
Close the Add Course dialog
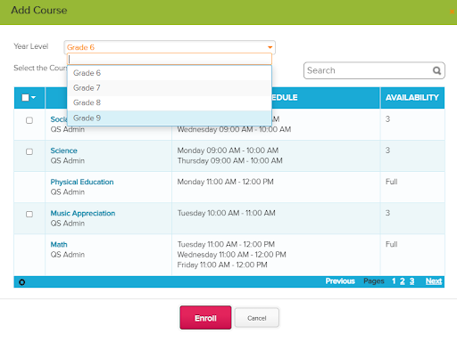click(452, 12)
